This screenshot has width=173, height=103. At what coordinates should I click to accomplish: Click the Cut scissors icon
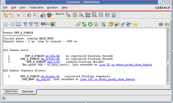18,15
